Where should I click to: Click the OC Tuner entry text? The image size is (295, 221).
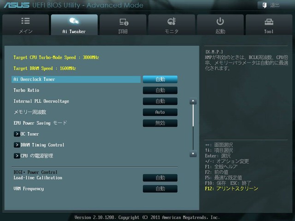(29, 134)
